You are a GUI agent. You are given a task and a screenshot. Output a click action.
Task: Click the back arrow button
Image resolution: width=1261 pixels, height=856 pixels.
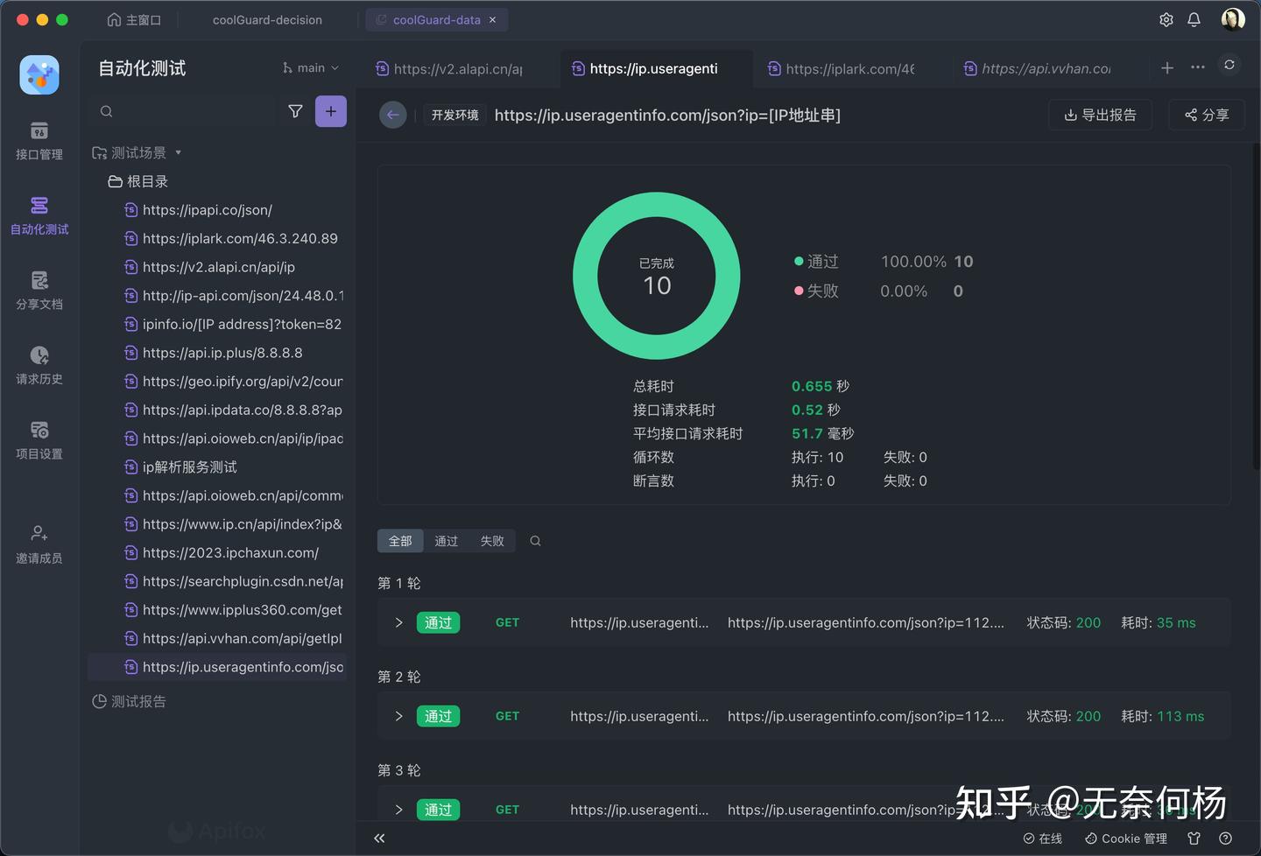tap(393, 115)
